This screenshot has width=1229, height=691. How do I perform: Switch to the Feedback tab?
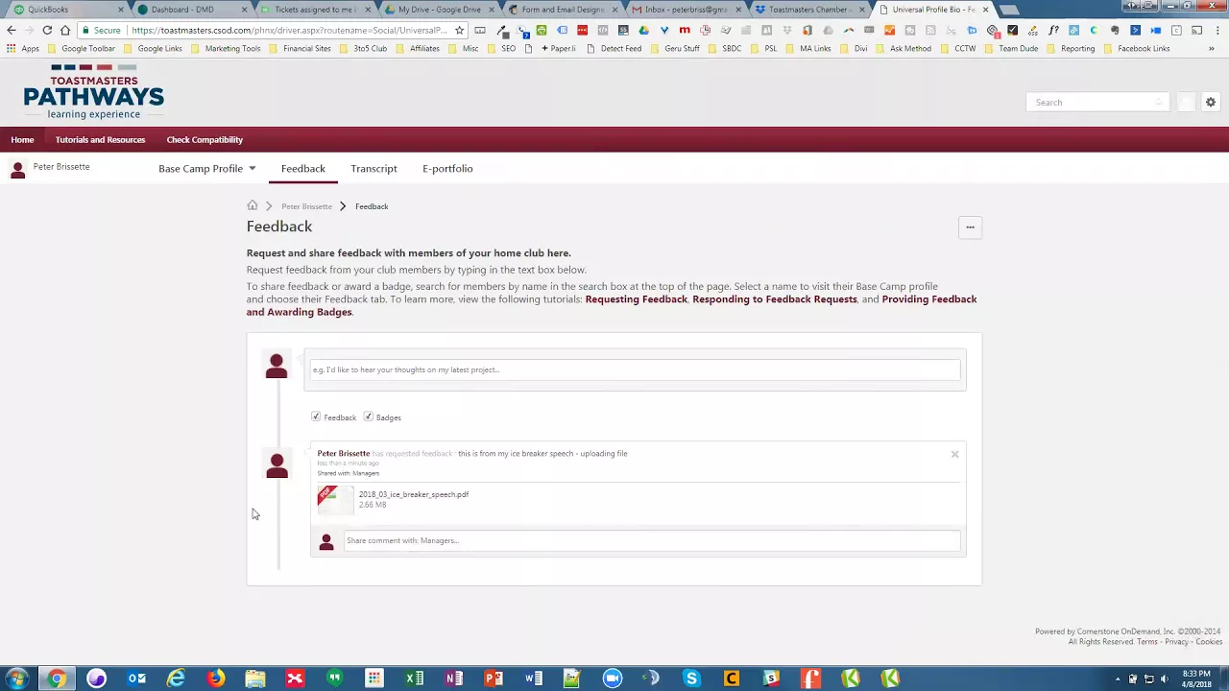click(x=302, y=169)
